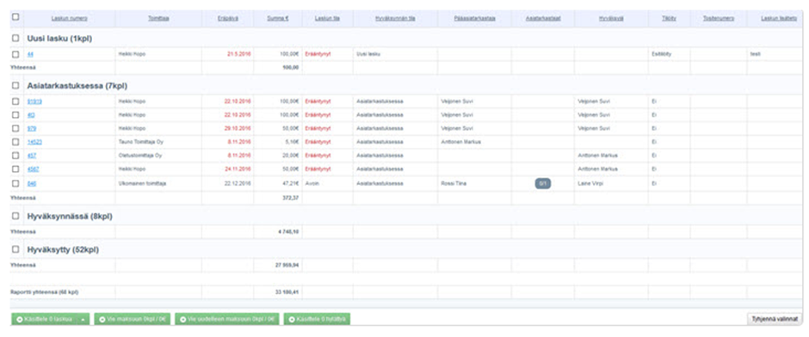Screen dimensions: 809x337
Task: Sort by Toimittaja column header
Action: (159, 19)
